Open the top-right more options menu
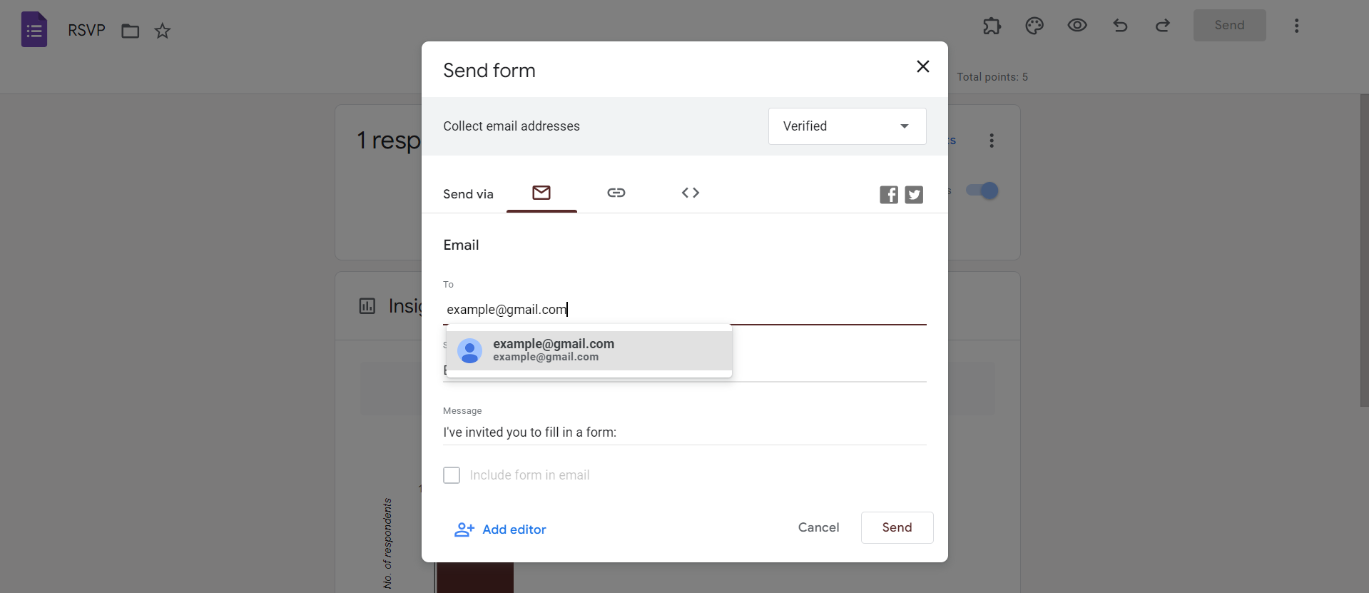 (1297, 26)
